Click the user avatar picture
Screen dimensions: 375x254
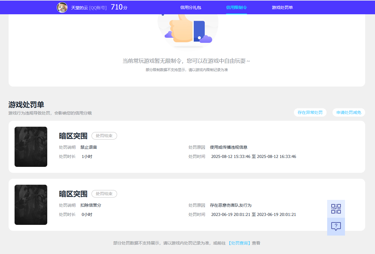pyautogui.click(x=62, y=7)
